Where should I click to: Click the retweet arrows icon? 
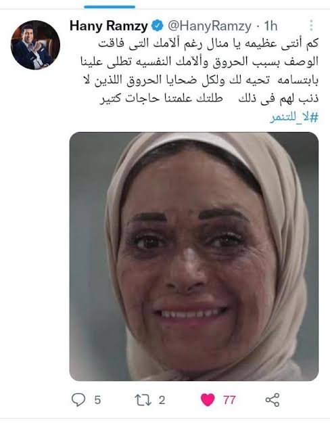point(143,400)
